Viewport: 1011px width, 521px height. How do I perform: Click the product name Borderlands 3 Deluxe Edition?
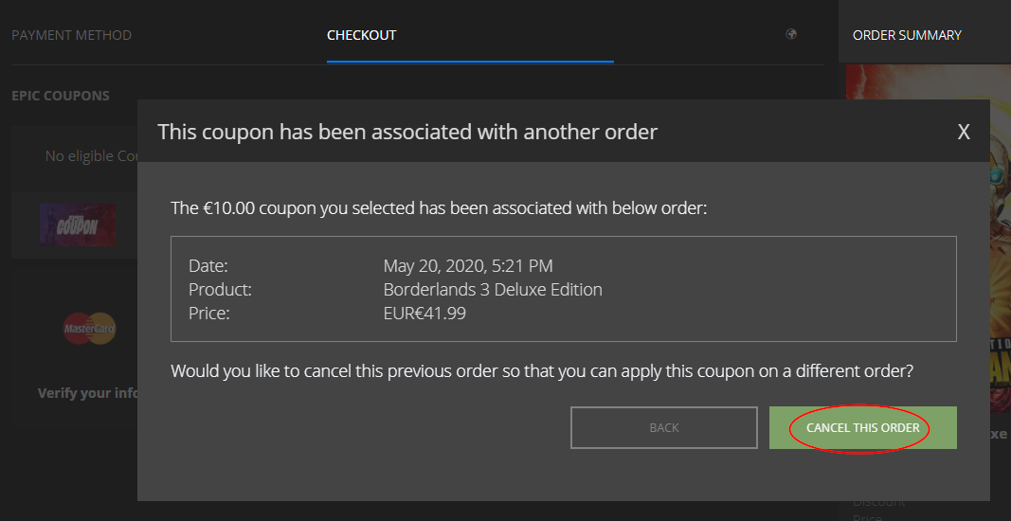[x=493, y=290]
